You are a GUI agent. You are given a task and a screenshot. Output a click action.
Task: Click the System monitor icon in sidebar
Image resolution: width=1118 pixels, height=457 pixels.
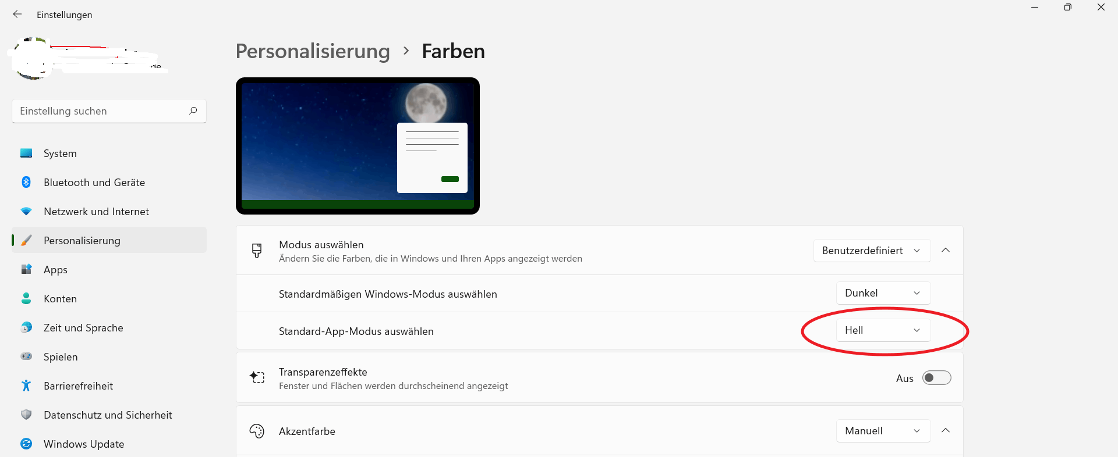tap(26, 153)
